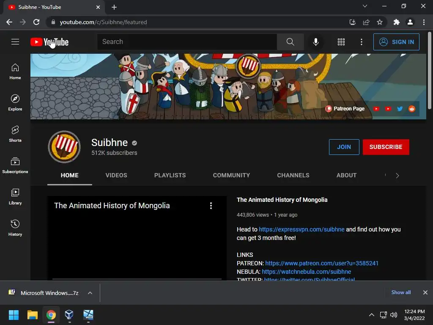Open Library in sidebar

coord(15,196)
